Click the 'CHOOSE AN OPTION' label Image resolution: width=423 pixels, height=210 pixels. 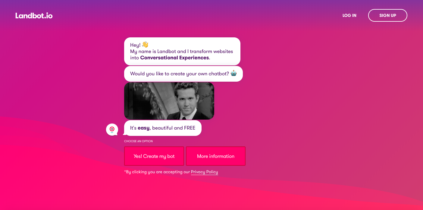coord(138,141)
